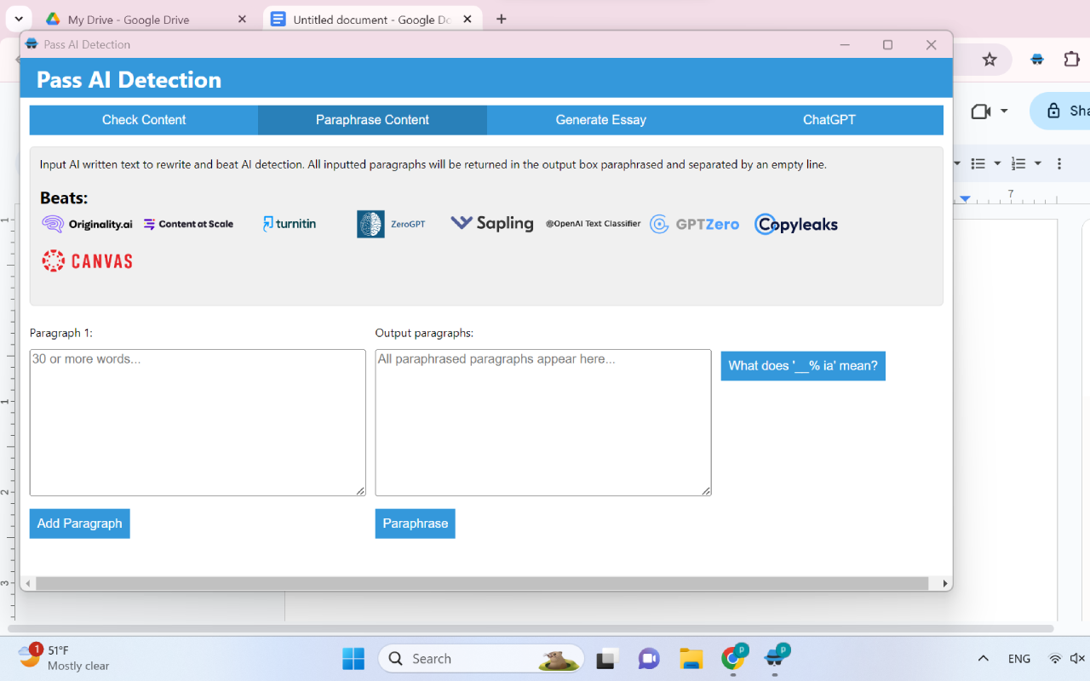Screen dimensions: 1090x681
Task: Open the chat app in taskbar
Action: pyautogui.click(x=649, y=658)
